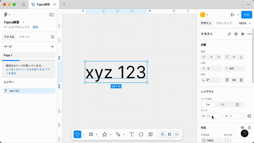The image size is (254, 143).
Task: Select the Frame tool in bottom toolbar
Action: tap(91, 134)
